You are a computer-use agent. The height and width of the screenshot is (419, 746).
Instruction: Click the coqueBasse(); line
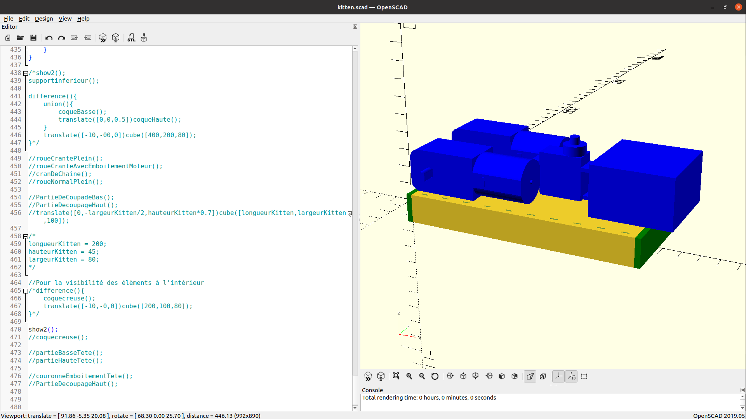point(82,112)
